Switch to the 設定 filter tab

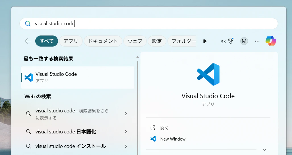pyautogui.click(x=157, y=41)
